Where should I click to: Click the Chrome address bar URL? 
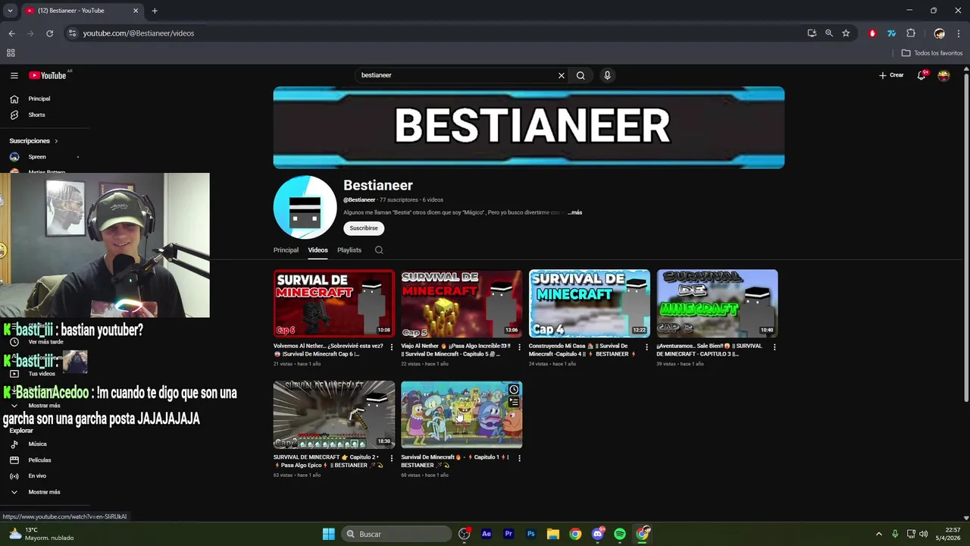pyautogui.click(x=139, y=33)
